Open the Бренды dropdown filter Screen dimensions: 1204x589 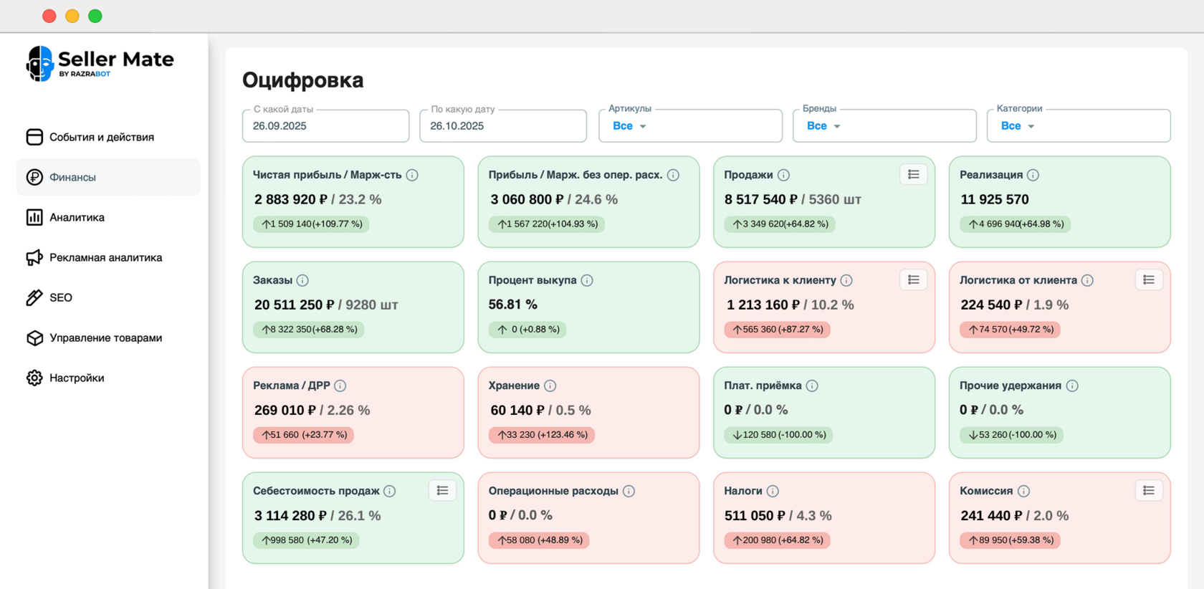884,126
